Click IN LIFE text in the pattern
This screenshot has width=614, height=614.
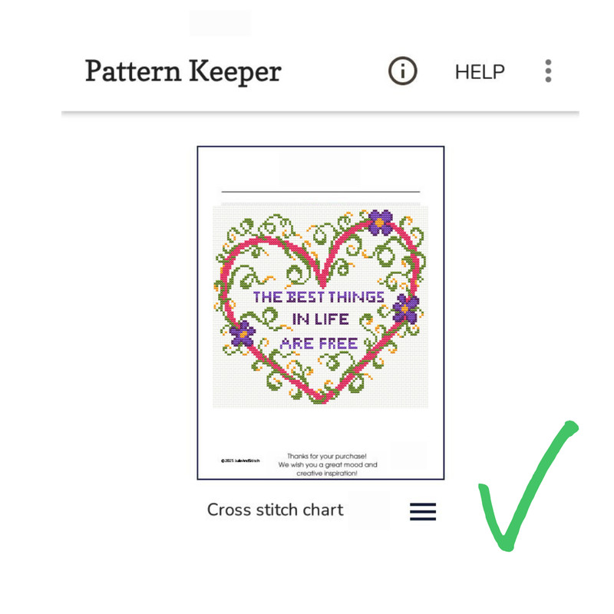pos(320,319)
